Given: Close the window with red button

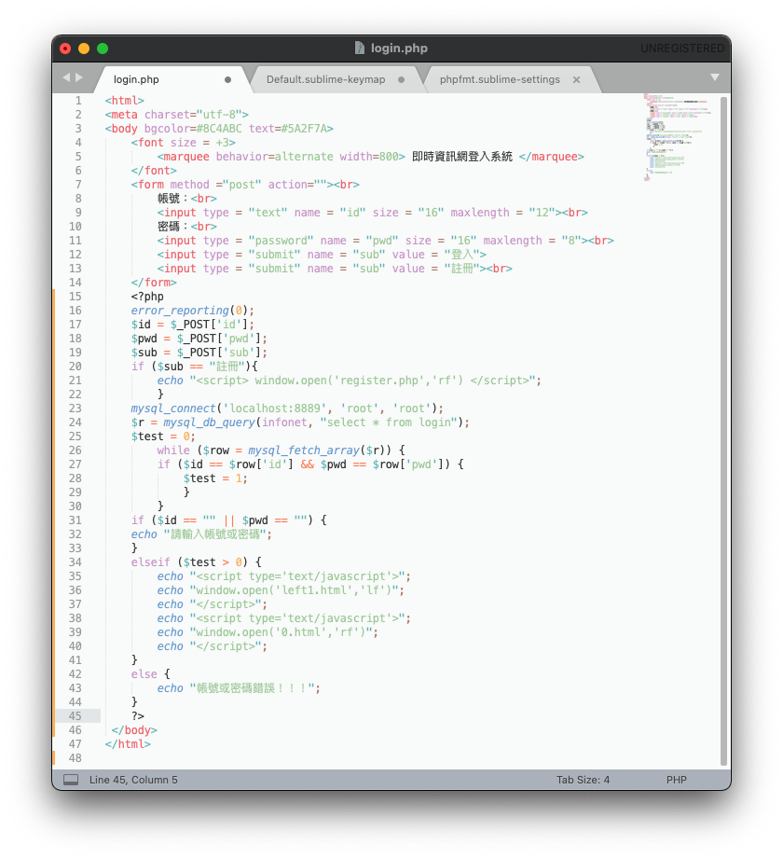Looking at the screenshot, I should tap(65, 48).
